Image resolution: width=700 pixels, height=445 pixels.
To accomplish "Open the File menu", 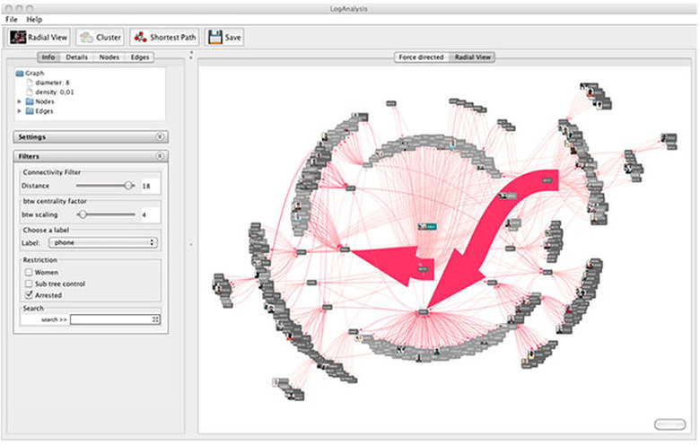I will (12, 19).
